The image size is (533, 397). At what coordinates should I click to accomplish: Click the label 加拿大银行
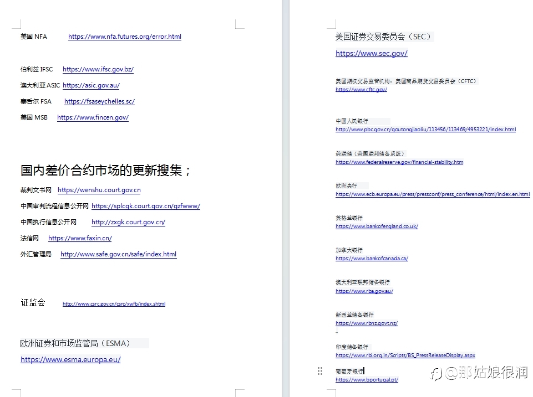(349, 250)
